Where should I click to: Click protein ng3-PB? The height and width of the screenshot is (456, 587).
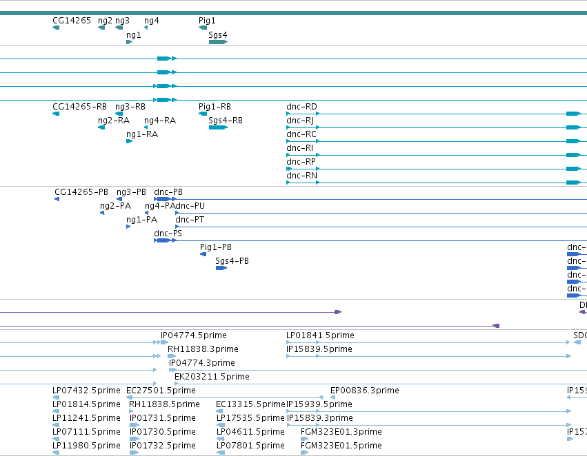tap(131, 192)
